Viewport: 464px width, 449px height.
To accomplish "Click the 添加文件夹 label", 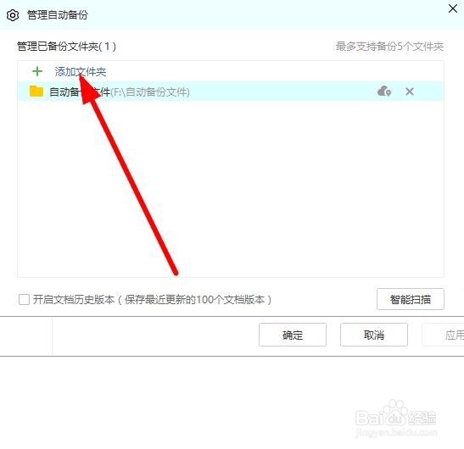I will 81,72.
